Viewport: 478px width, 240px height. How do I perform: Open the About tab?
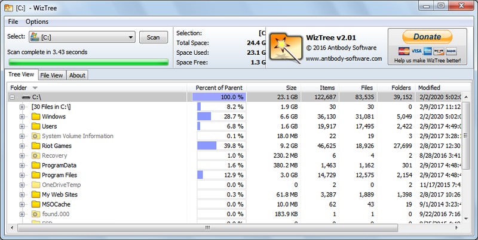77,76
